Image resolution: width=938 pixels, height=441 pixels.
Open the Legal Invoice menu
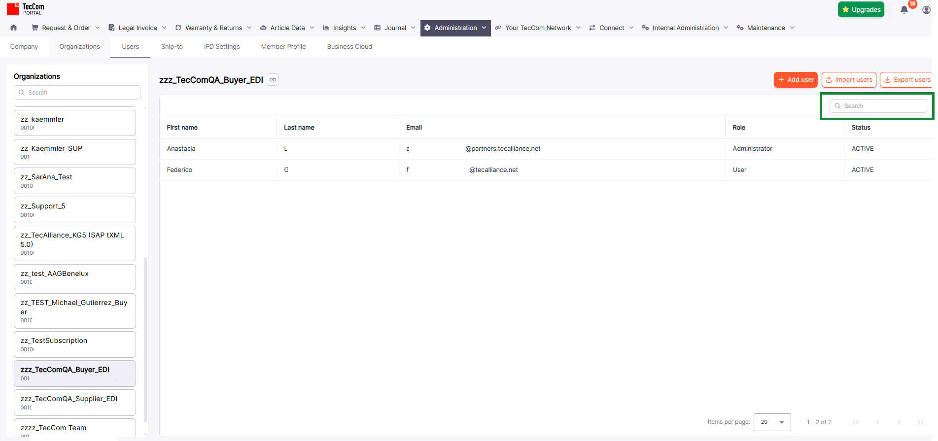pyautogui.click(x=138, y=28)
